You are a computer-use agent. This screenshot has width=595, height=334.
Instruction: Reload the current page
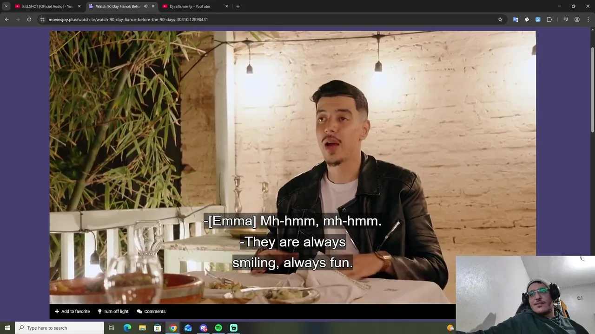(x=29, y=19)
